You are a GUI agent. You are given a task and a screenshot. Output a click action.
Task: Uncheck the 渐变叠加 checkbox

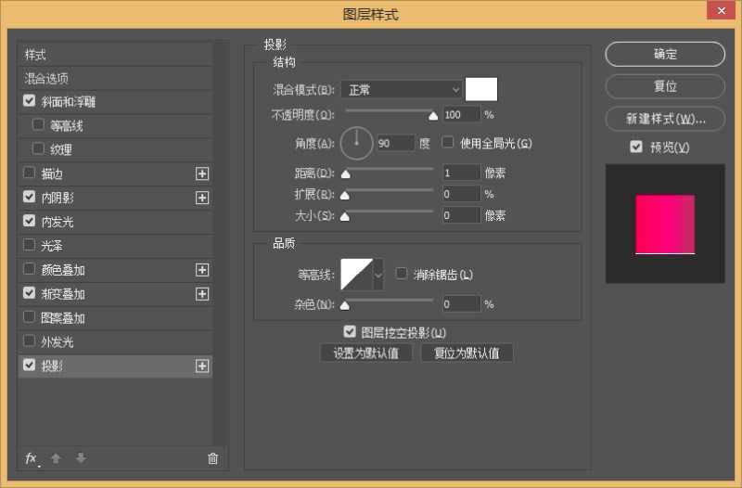click(29, 292)
